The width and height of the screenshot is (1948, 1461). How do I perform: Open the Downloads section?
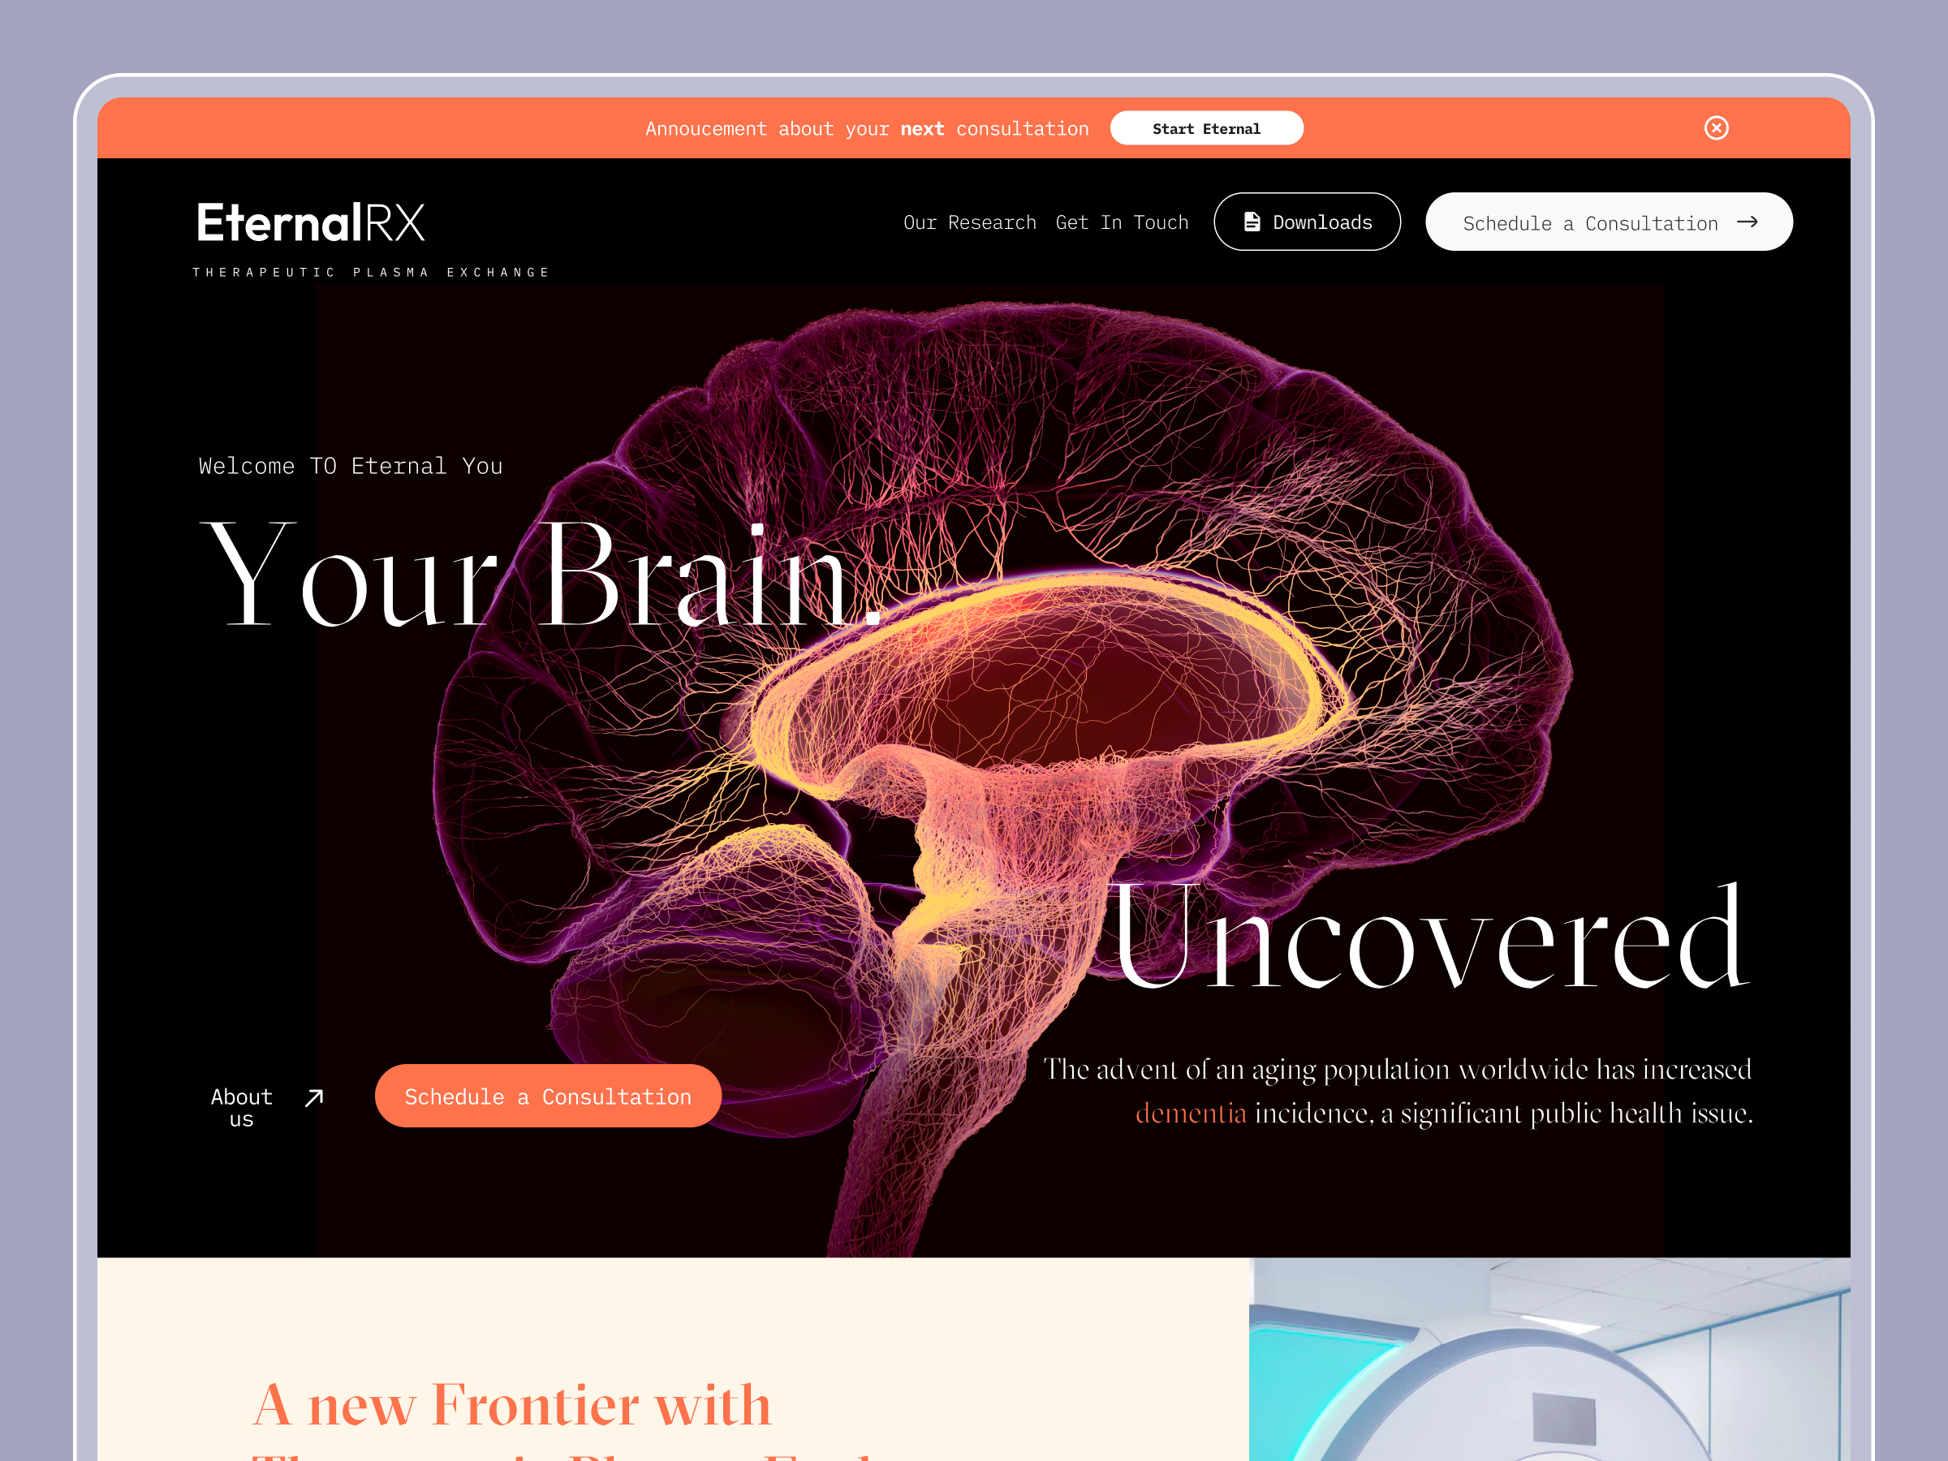coord(1308,221)
